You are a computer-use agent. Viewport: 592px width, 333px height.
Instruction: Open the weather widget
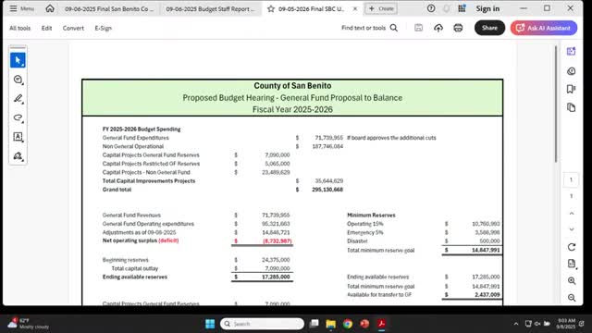(29, 324)
